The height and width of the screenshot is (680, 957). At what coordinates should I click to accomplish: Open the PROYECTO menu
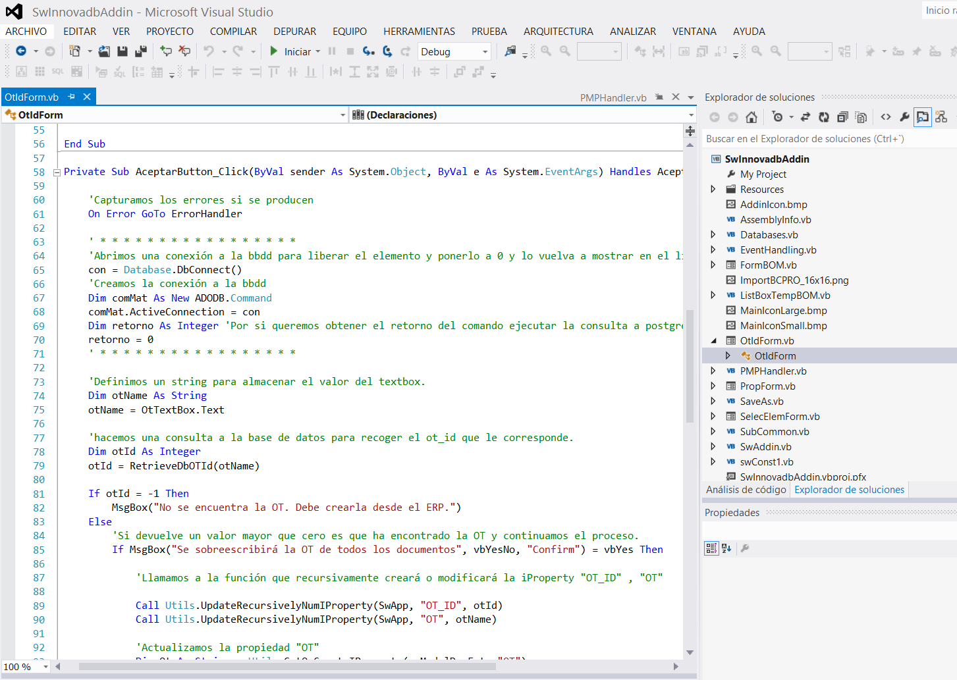(170, 32)
